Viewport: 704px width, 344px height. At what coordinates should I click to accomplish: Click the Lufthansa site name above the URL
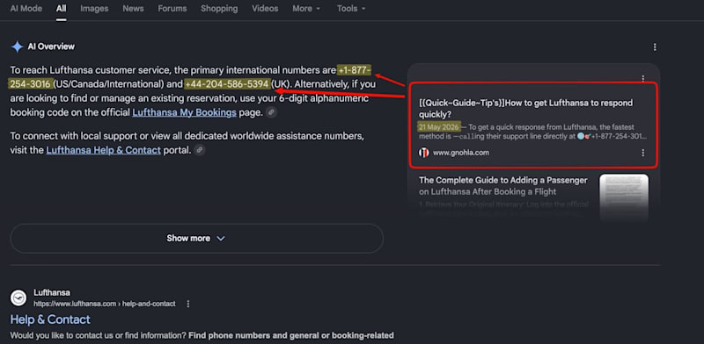[x=52, y=292]
